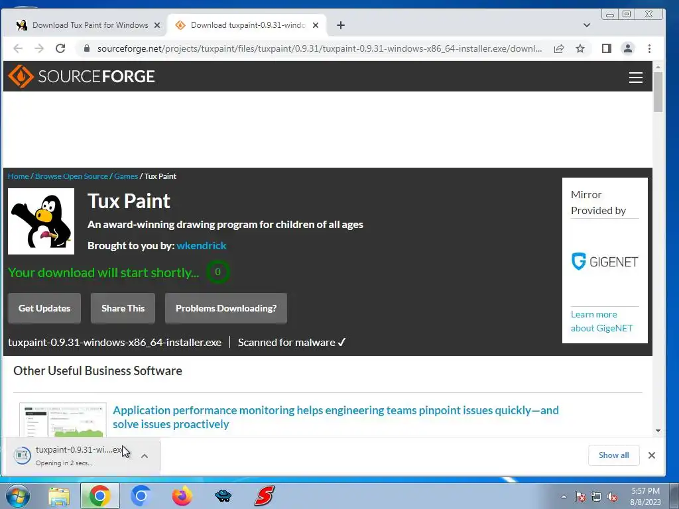
Task: Open the Games breadcrumb link
Action: [126, 176]
